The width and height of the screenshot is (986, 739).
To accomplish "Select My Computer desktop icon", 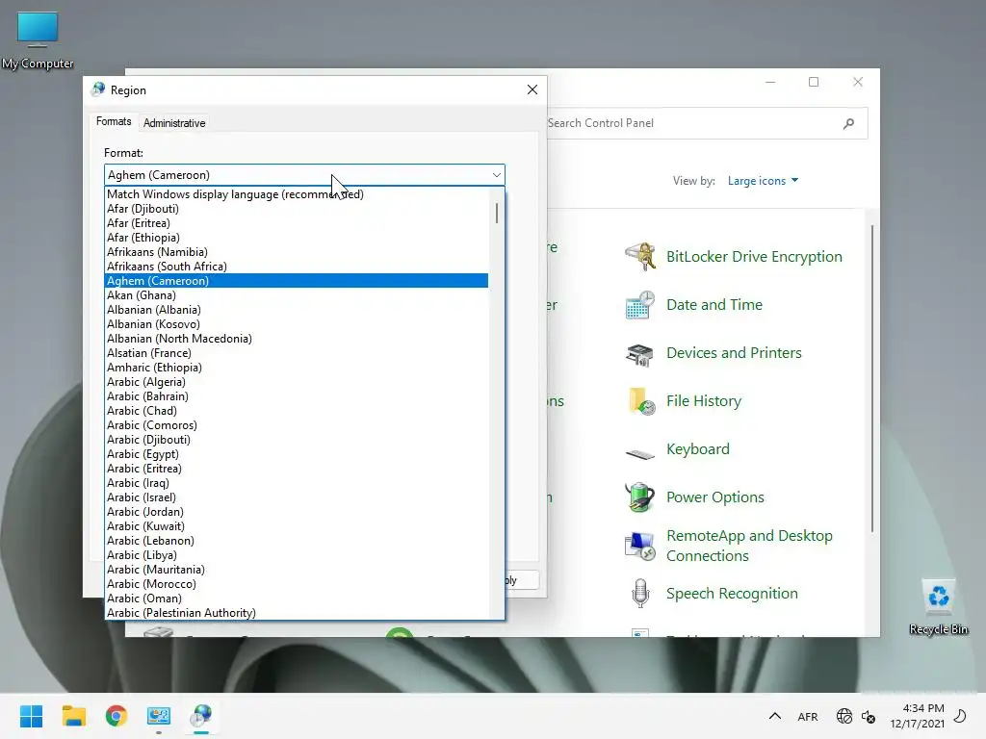I will tap(38, 39).
